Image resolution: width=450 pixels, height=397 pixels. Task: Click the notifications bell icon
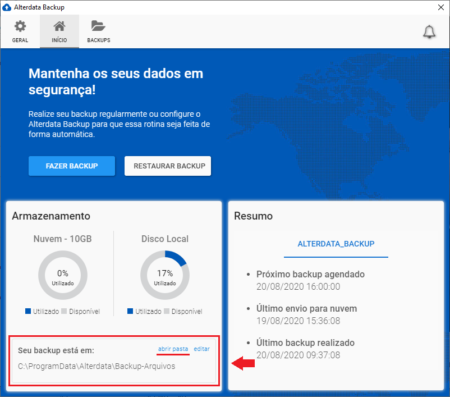pos(429,31)
